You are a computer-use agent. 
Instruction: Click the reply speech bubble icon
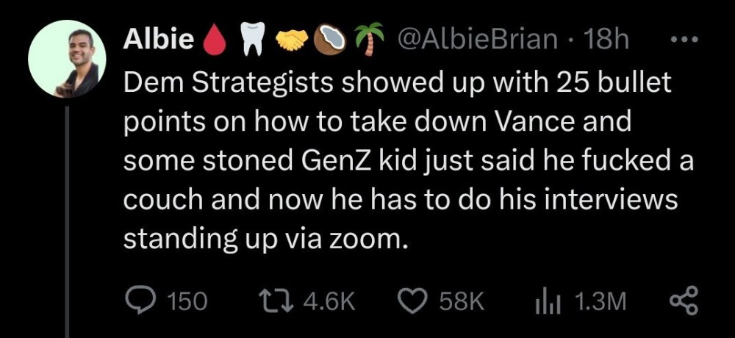click(138, 300)
